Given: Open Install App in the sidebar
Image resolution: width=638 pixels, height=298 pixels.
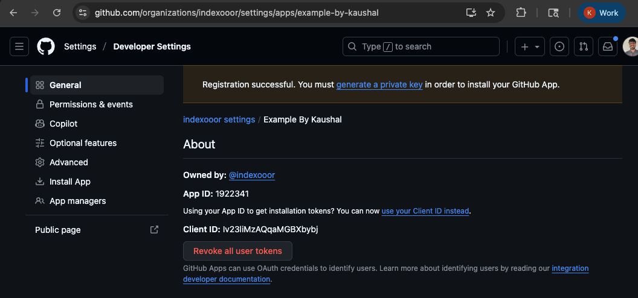Looking at the screenshot, I should 97,182.
